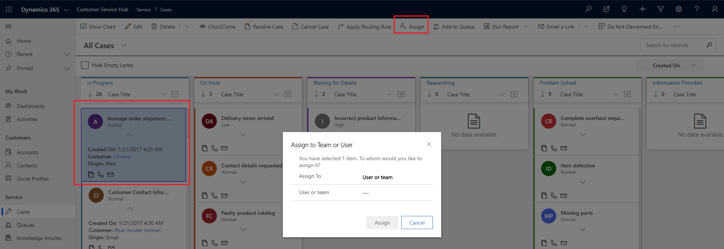Collapse the sidebar with hamburger icon
The image size is (724, 249).
8,26
